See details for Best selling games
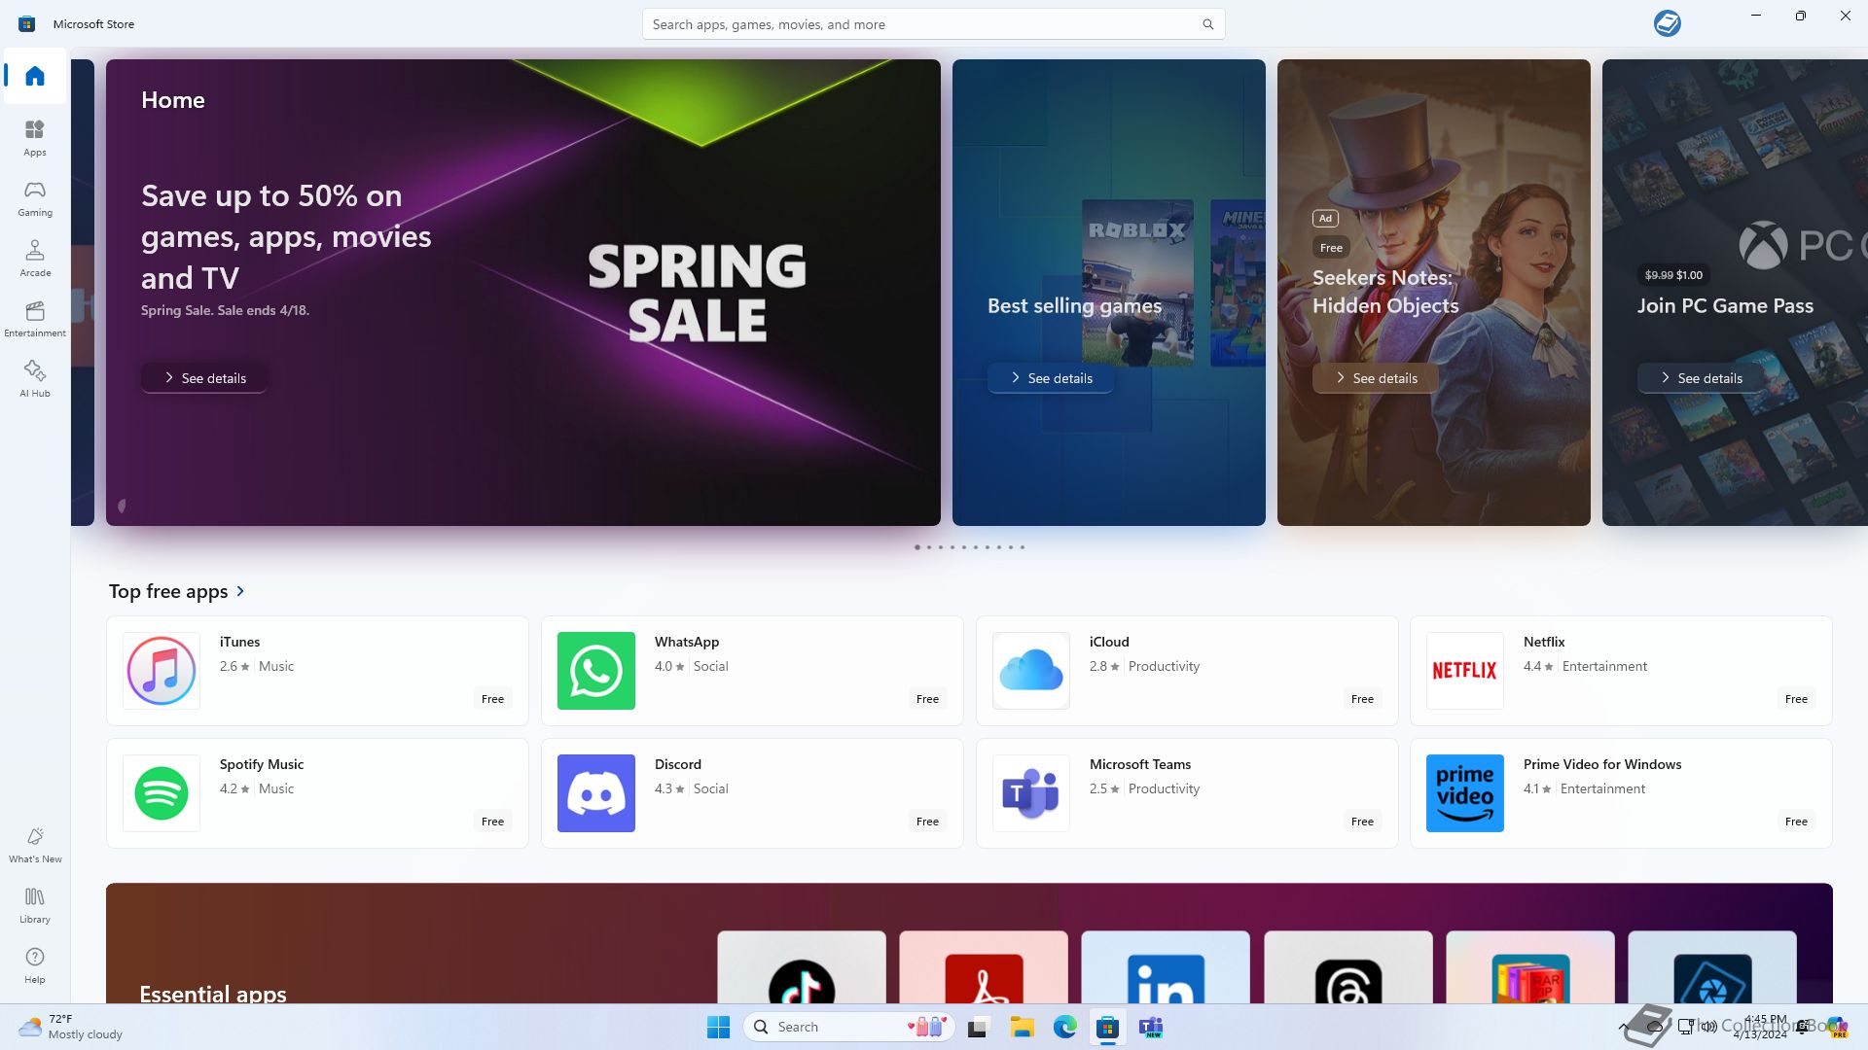Image resolution: width=1868 pixels, height=1050 pixels. (1051, 378)
